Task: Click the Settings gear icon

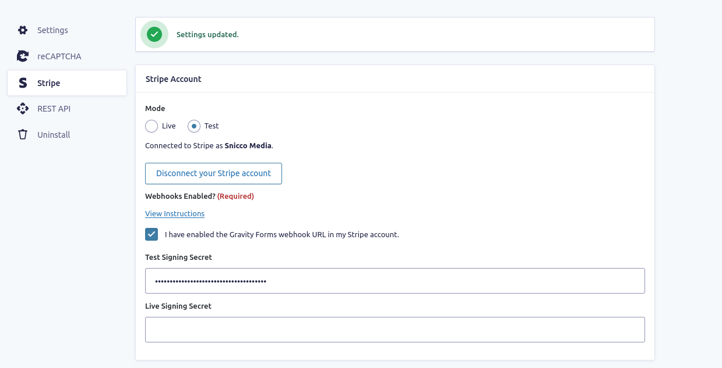Action: [23, 30]
